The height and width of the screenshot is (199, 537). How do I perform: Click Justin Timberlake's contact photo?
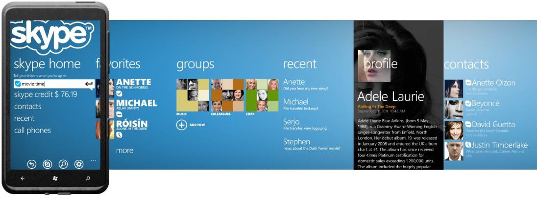[454, 151]
